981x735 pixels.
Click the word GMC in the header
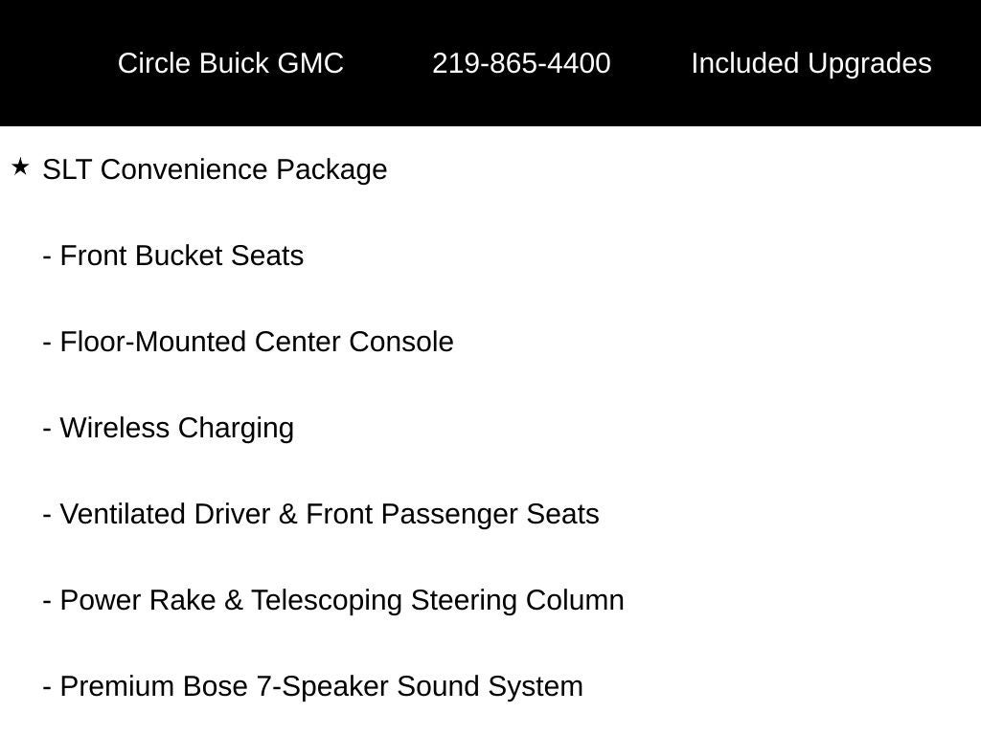point(310,63)
